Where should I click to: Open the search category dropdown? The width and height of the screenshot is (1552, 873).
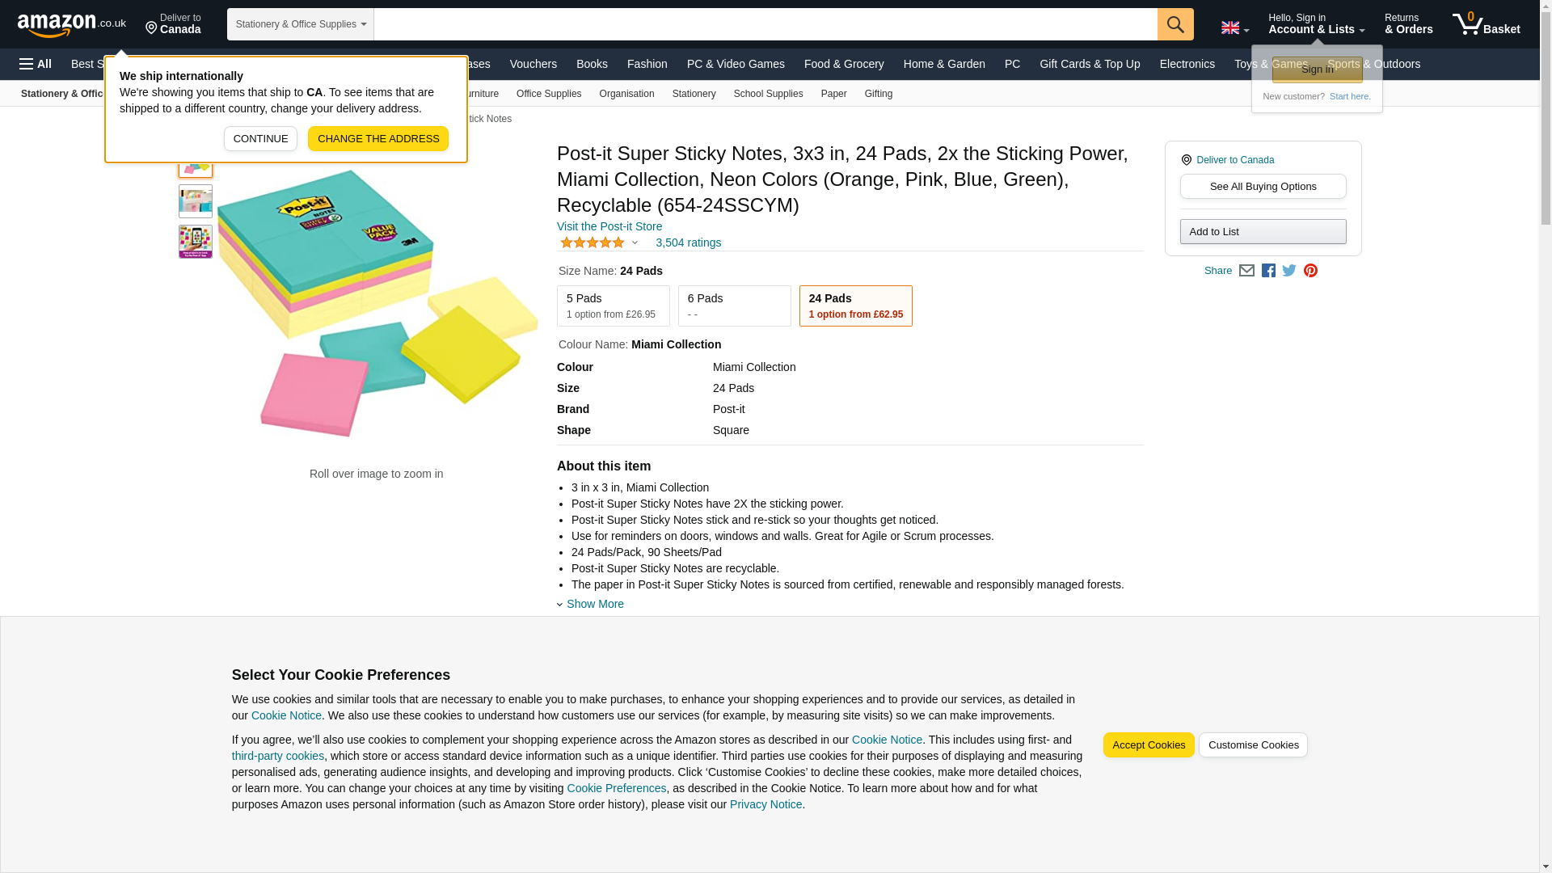click(x=300, y=24)
